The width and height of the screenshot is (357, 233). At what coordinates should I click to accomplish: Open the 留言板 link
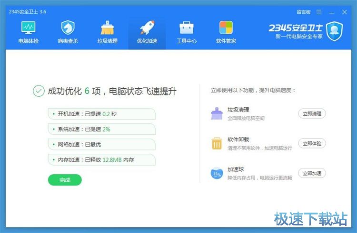click(x=304, y=12)
